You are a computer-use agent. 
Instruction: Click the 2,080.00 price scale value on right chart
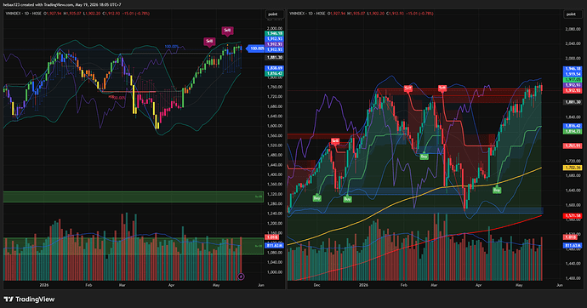coord(573,29)
